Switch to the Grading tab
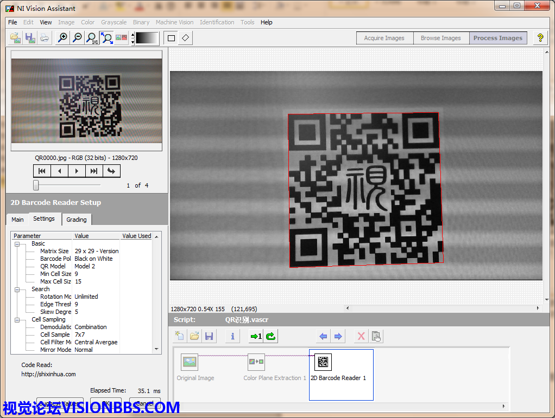Image resolution: width=555 pixels, height=418 pixels. [77, 220]
